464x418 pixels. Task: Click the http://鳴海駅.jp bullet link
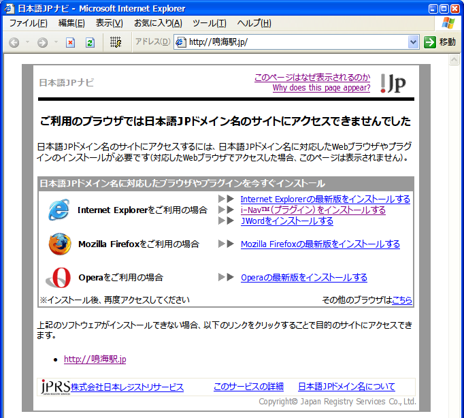[95, 359]
